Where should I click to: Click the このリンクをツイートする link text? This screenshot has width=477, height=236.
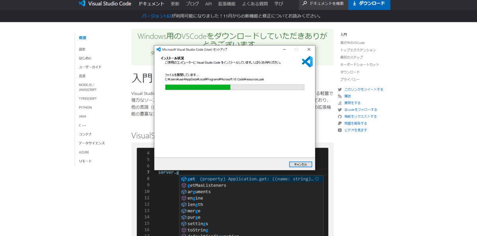[x=364, y=89]
